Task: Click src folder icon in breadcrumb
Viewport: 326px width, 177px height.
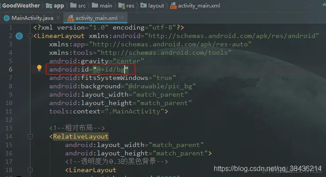Action: (x=73, y=5)
